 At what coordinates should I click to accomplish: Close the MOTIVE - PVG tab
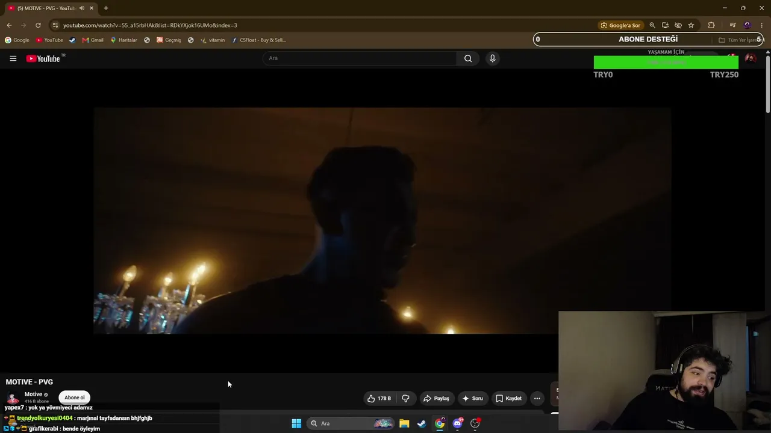click(92, 8)
